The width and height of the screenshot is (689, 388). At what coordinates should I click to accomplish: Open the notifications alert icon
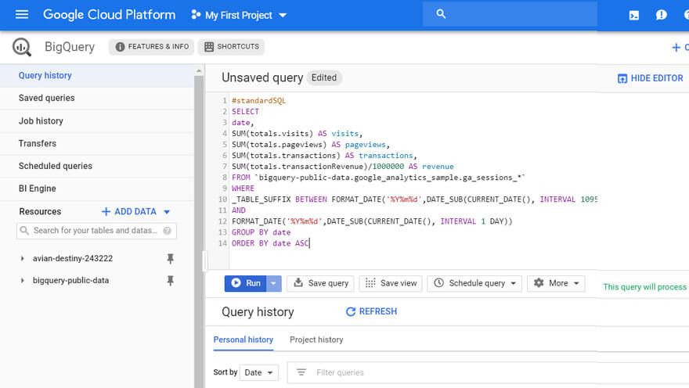pos(662,15)
